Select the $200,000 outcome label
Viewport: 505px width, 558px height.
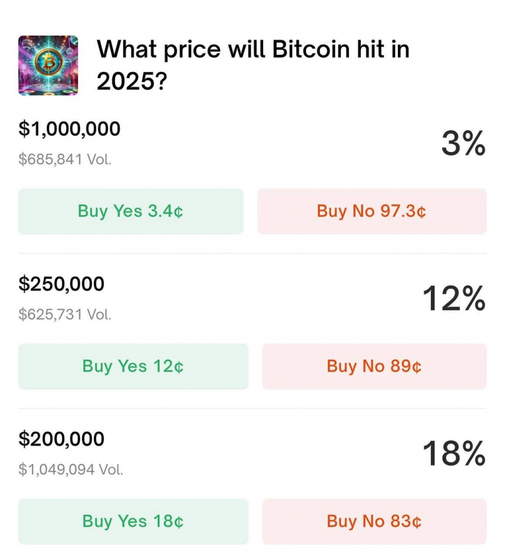pyautogui.click(x=62, y=439)
